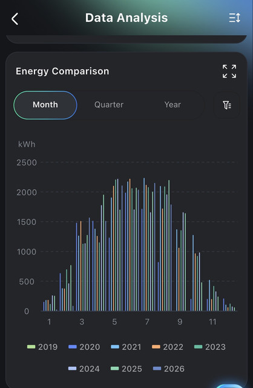Expand Energy Comparison chart to fullscreen
253x388 pixels.
[x=229, y=72]
